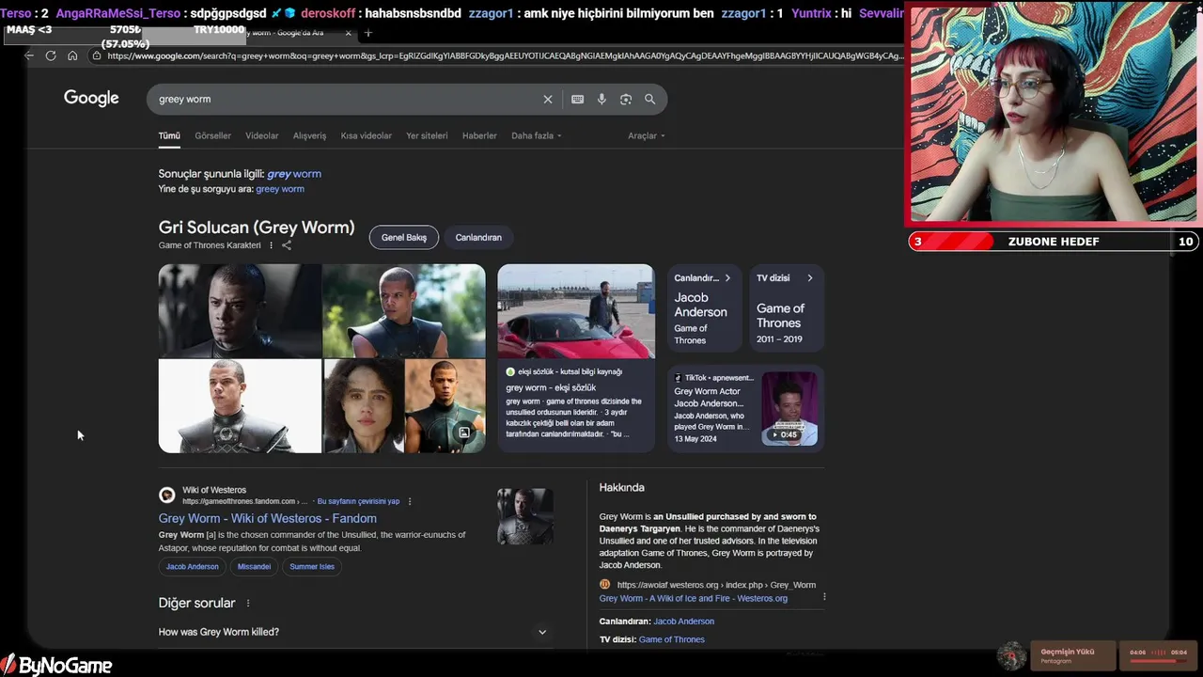The width and height of the screenshot is (1203, 677).
Task: Go back with the browser back arrow
Action: (29, 55)
